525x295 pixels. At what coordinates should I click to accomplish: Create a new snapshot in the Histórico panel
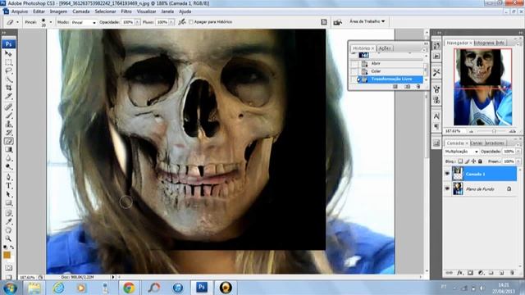pyautogui.click(x=407, y=87)
